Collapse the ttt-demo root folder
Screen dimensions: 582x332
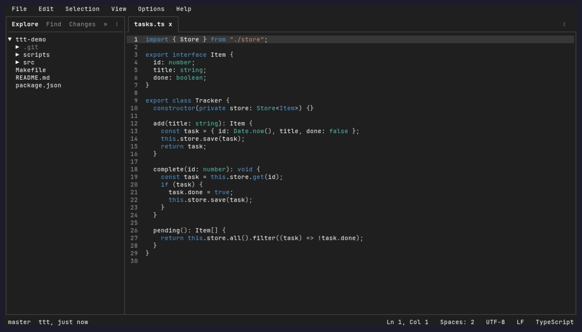tap(10, 39)
